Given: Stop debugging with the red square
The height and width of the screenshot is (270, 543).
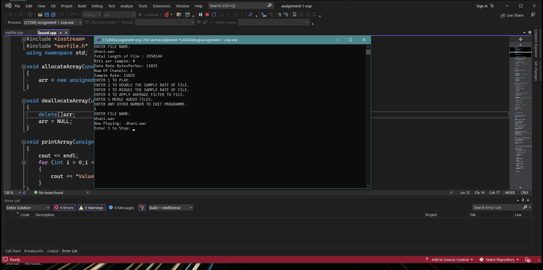Looking at the screenshot, I should click(207, 15).
